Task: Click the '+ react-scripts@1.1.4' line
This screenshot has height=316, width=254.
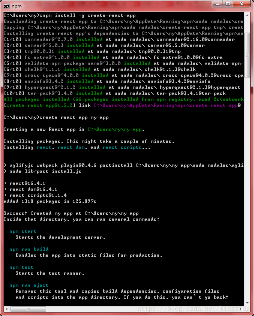Action: (35, 195)
